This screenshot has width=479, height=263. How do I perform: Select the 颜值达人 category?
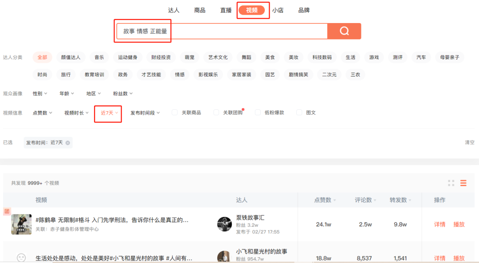(x=71, y=58)
